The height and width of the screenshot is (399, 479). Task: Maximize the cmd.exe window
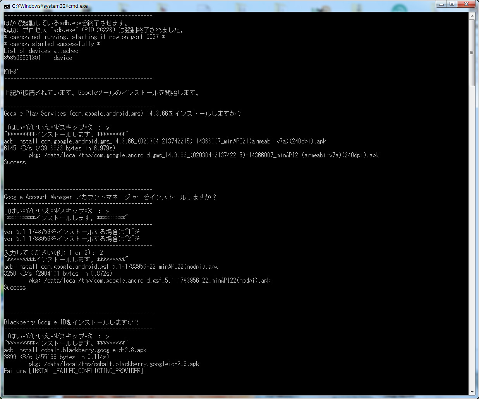coord(452,4)
